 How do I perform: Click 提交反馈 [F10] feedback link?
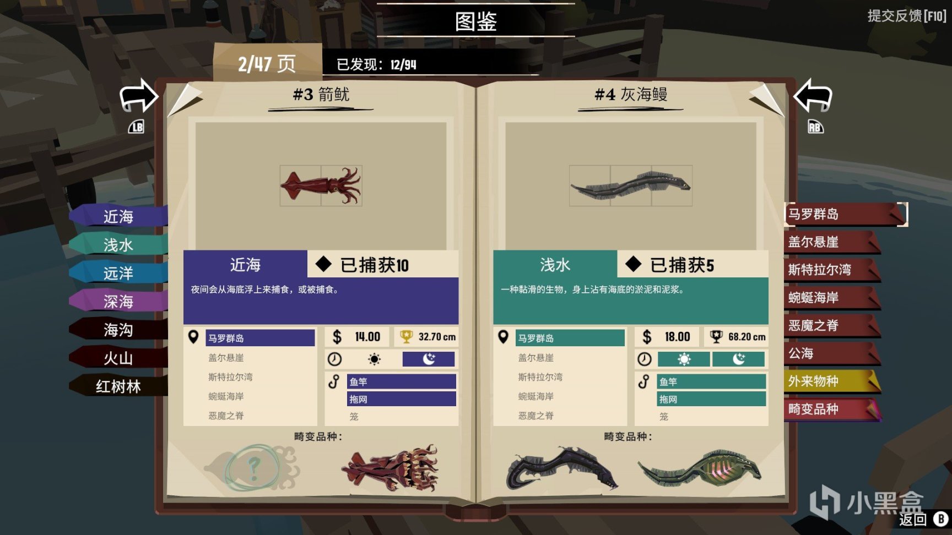(907, 15)
